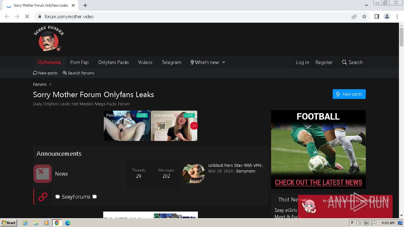The height and width of the screenshot is (227, 404).
Task: Launch Internet Explorer from taskbar
Action: (25, 223)
